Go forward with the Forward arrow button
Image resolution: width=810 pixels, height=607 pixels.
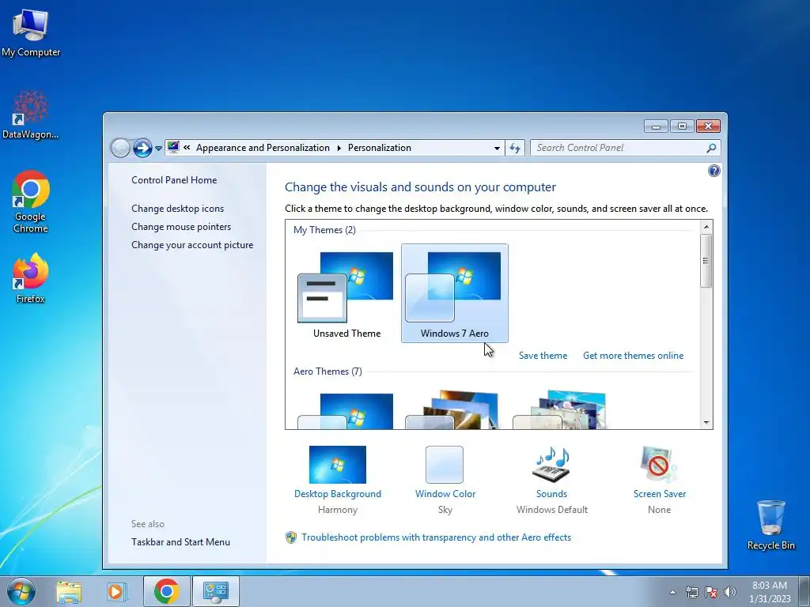point(142,148)
